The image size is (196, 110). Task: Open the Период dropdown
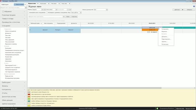tap(42, 9)
